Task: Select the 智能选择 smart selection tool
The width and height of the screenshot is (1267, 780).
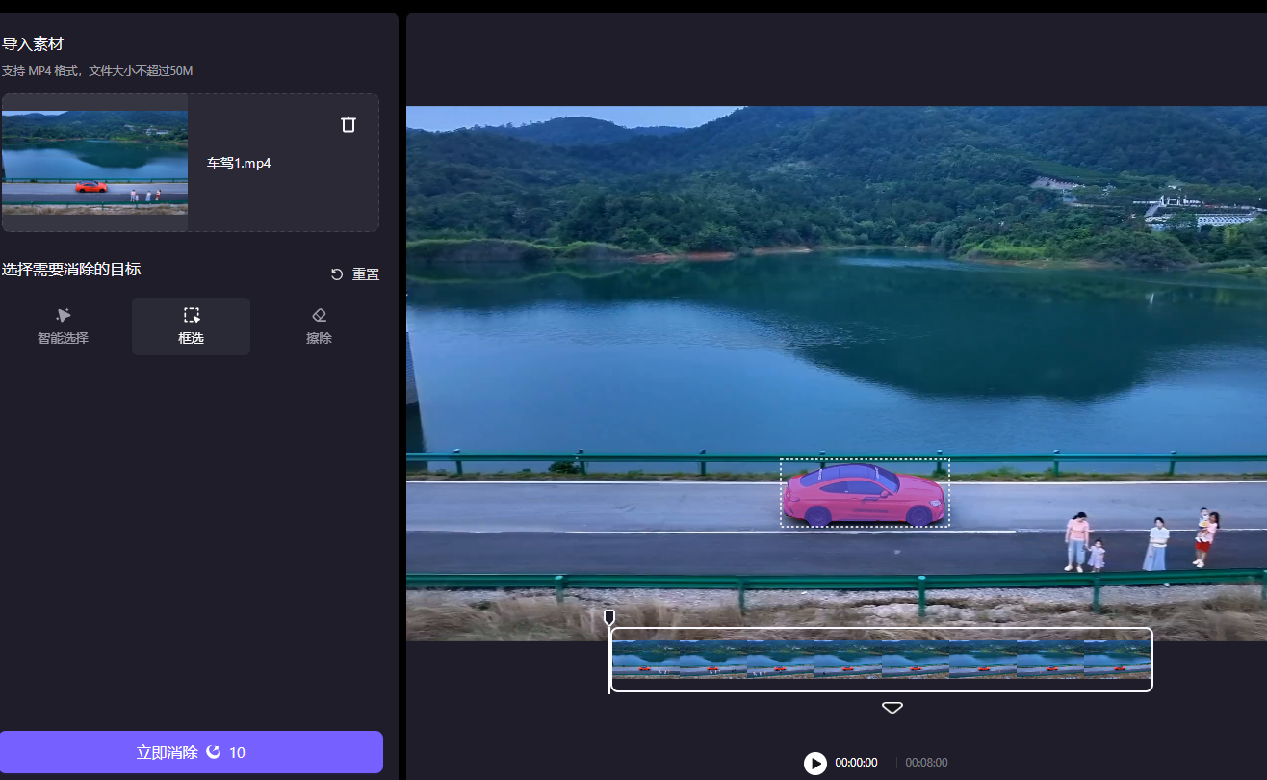Action: coord(64,326)
